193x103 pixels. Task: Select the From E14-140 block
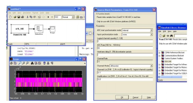point(20,29)
